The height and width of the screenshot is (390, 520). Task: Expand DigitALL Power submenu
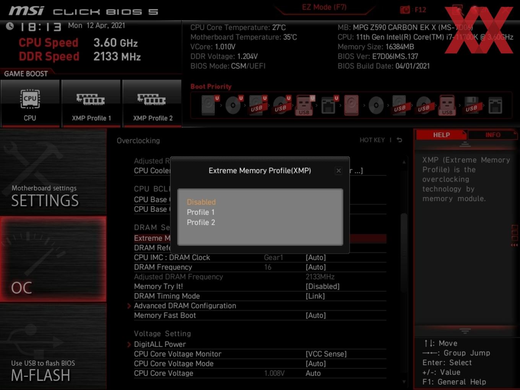tap(159, 344)
